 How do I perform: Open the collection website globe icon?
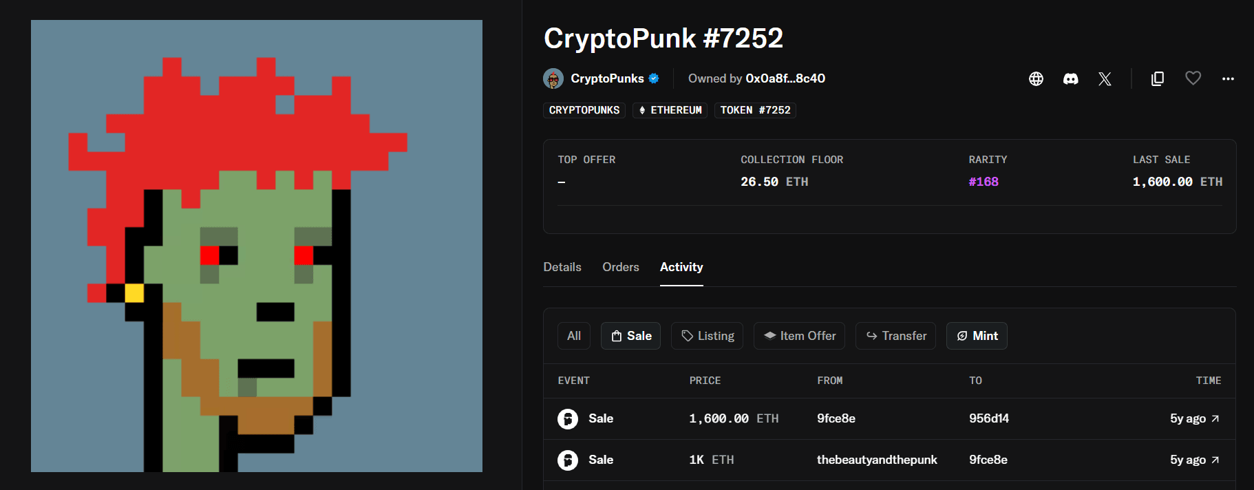(1036, 78)
